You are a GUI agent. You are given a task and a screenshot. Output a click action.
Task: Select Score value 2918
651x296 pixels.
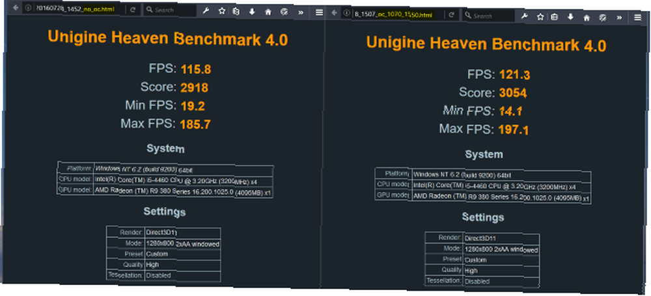(194, 88)
